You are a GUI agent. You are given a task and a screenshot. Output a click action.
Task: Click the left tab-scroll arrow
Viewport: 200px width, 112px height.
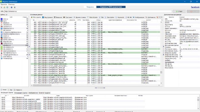(160, 17)
